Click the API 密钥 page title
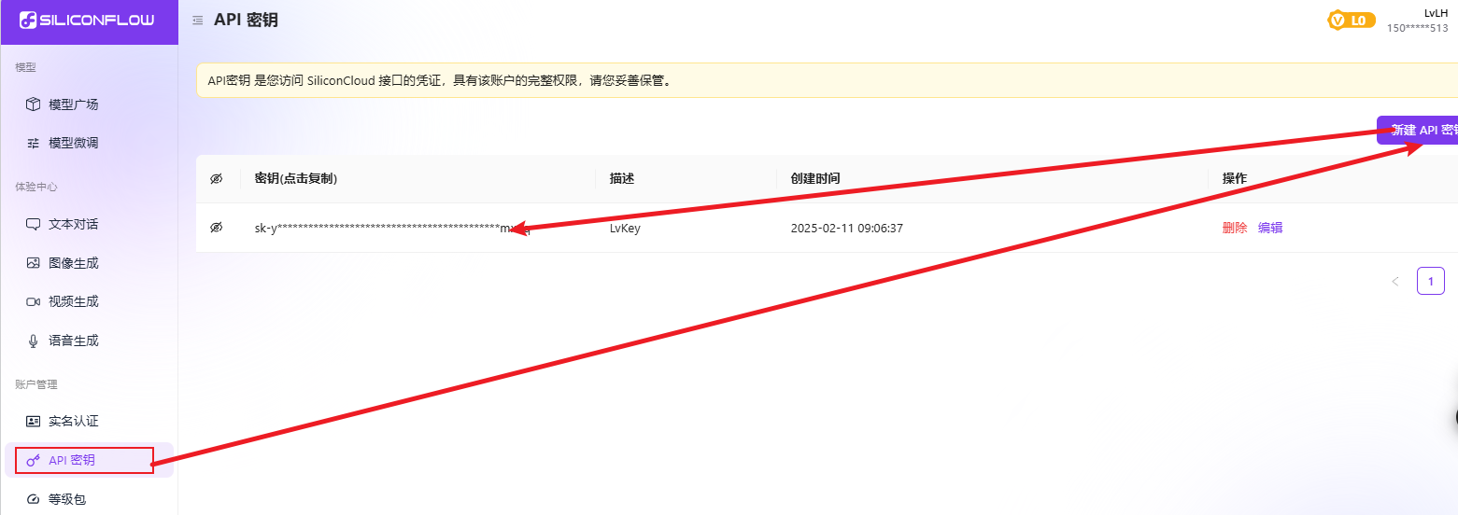 click(246, 20)
